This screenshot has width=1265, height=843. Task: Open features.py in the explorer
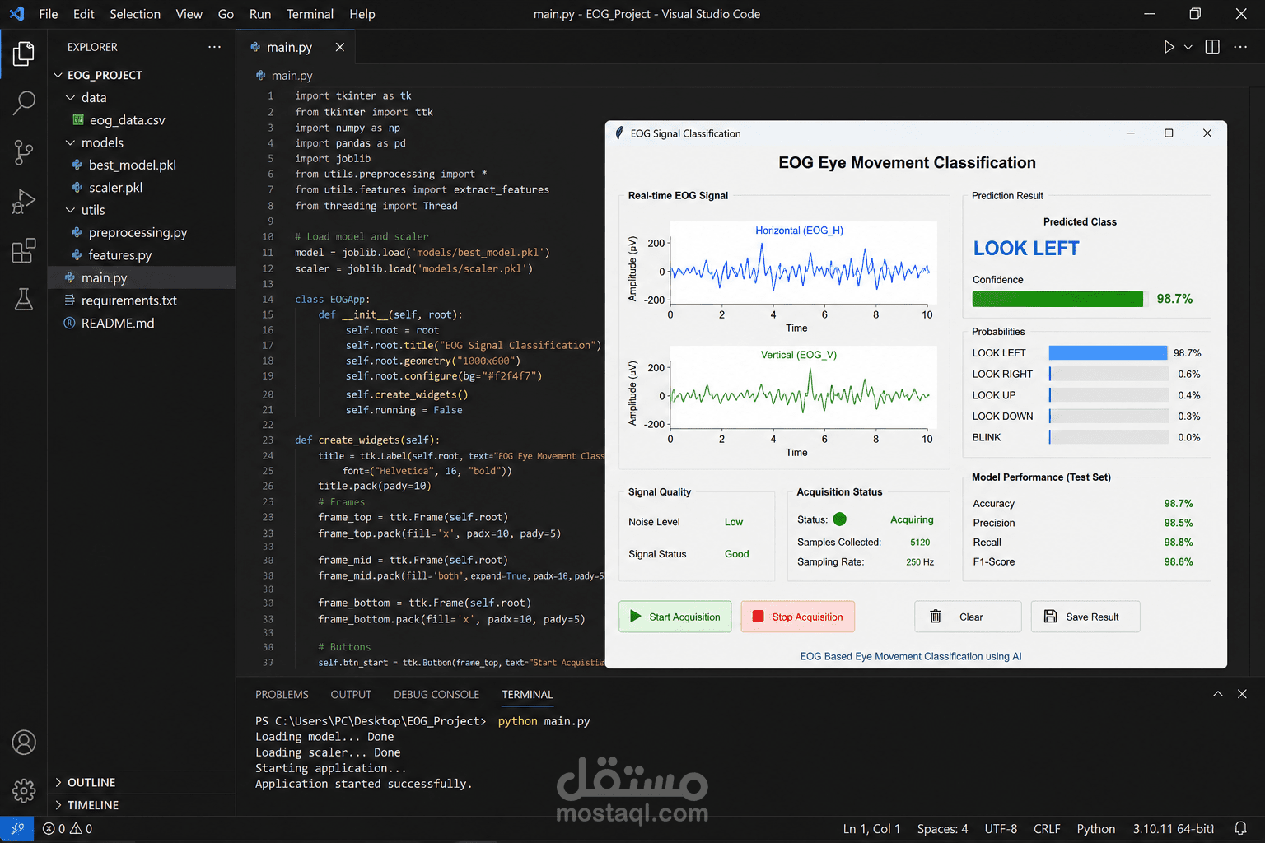pos(120,255)
